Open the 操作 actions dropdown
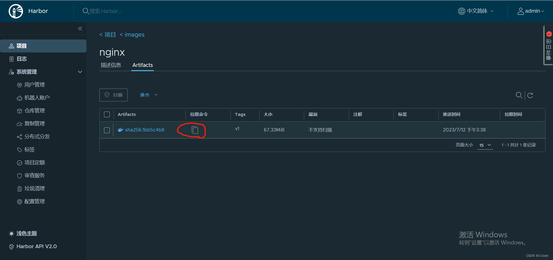 coord(149,95)
